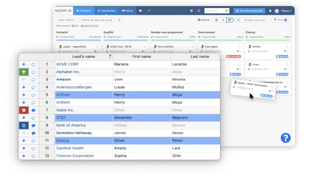Image resolution: width=318 pixels, height=180 pixels.
Task: Open the ACME CORP lead link
Action: tap(68, 64)
